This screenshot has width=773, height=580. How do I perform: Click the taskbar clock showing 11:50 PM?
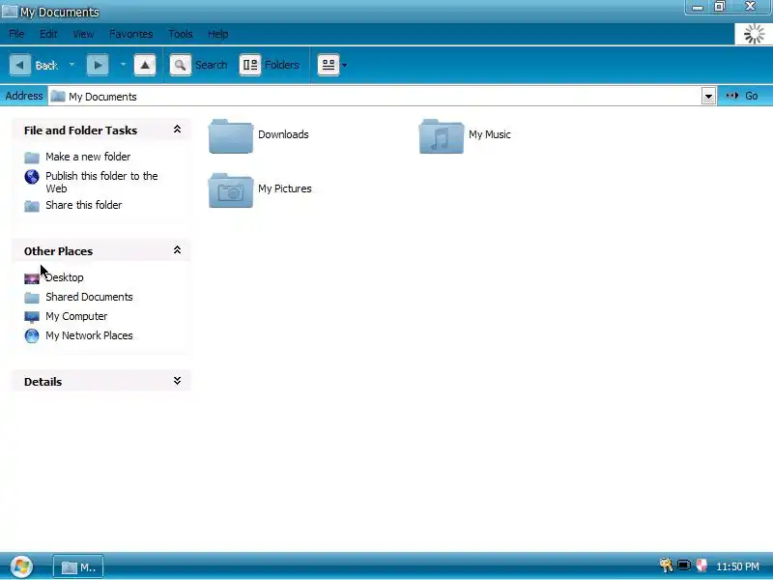pos(737,566)
